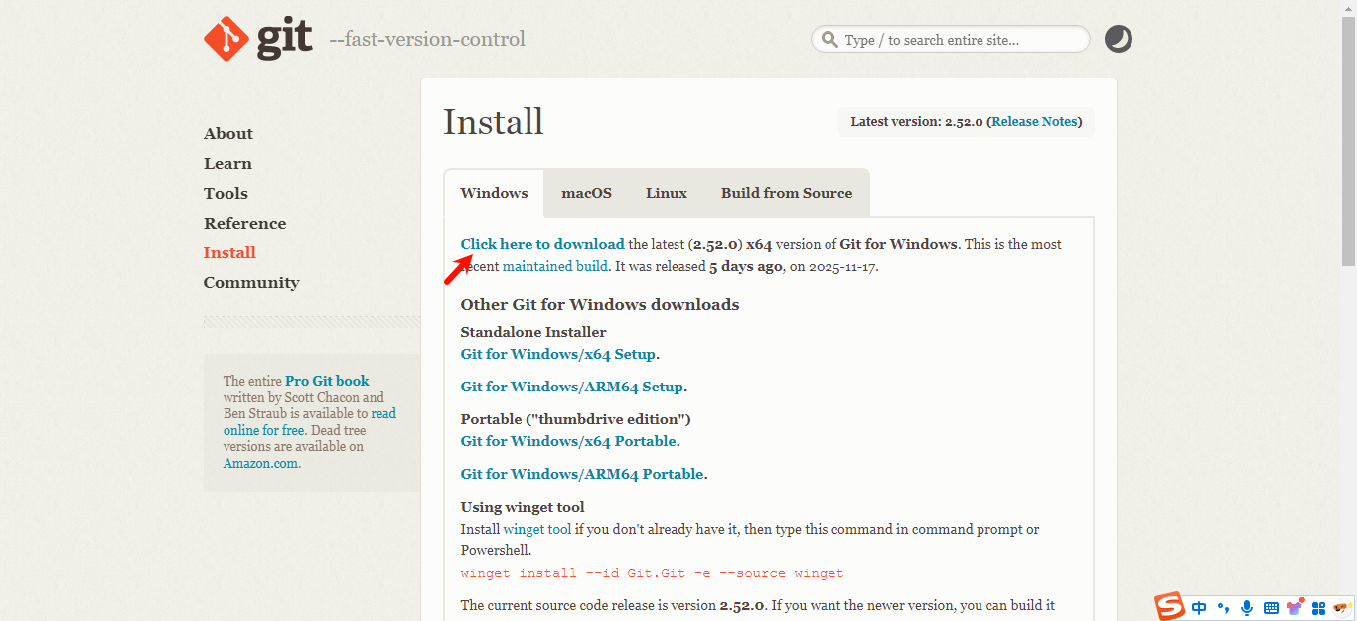Viewport: 1357px width, 621px height.
Task: Click the 'Other Git for Windows downloads' heading
Action: pos(600,305)
